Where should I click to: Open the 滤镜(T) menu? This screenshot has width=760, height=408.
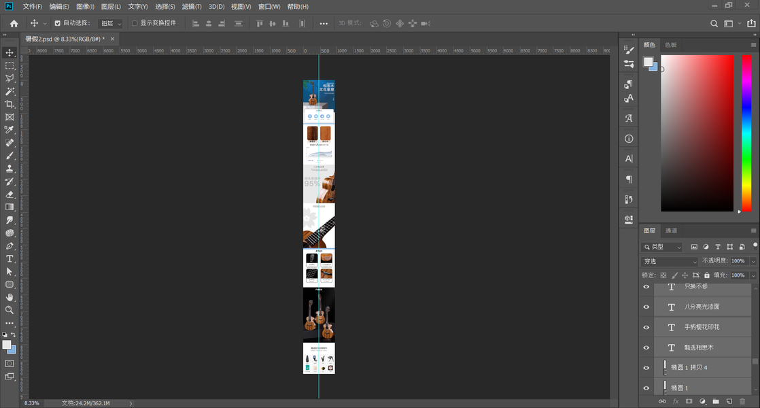click(192, 6)
